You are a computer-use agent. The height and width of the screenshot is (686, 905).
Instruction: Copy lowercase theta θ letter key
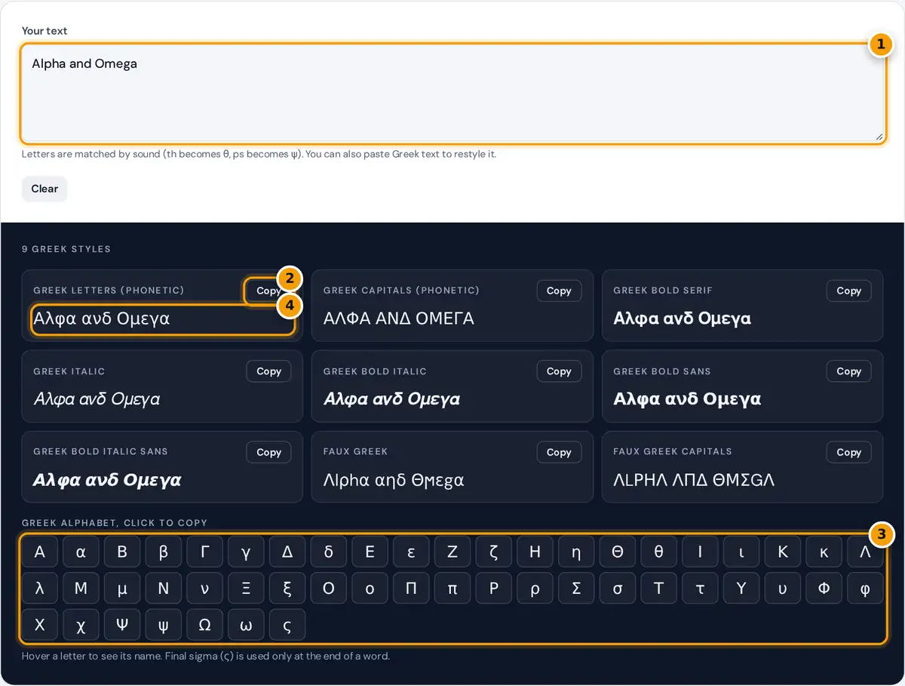(x=659, y=552)
